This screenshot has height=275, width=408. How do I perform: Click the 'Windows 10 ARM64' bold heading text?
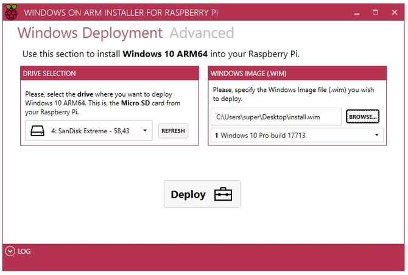[165, 54]
